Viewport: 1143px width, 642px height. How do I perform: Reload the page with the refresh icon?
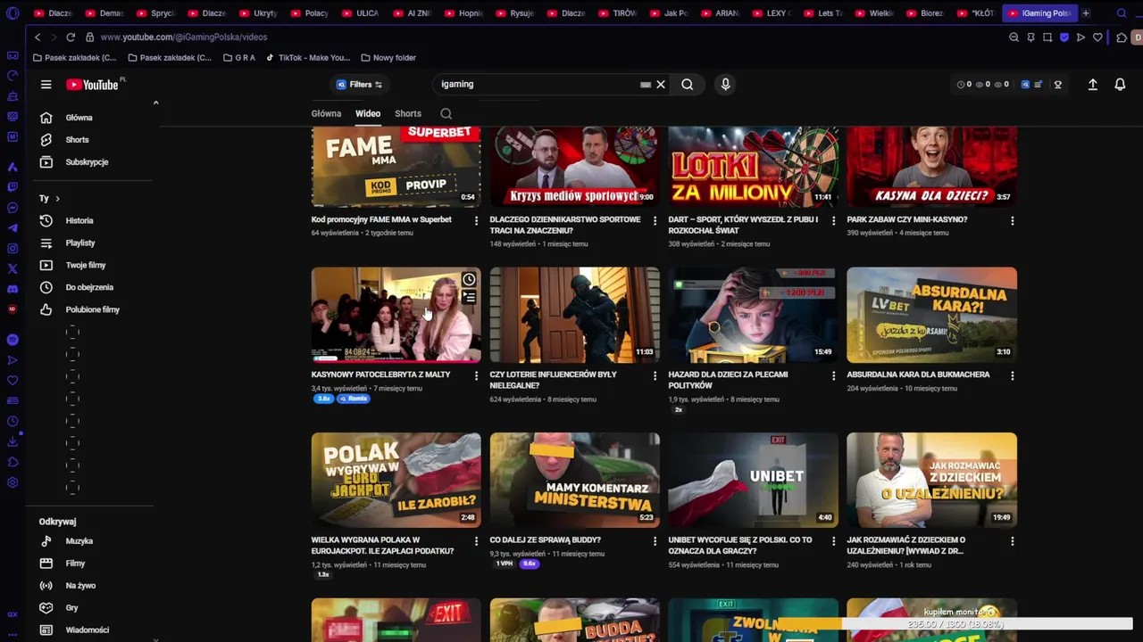point(70,37)
